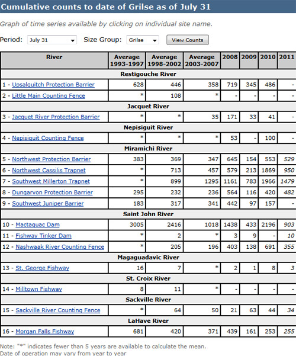Open Nashwaak River Counting Fence link

(60, 247)
